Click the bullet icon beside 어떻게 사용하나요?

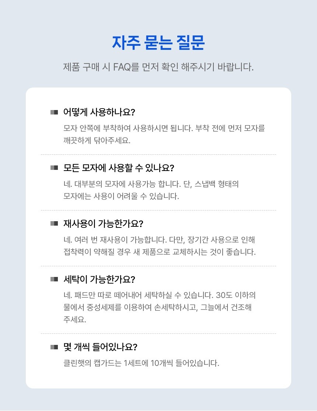click(x=54, y=112)
